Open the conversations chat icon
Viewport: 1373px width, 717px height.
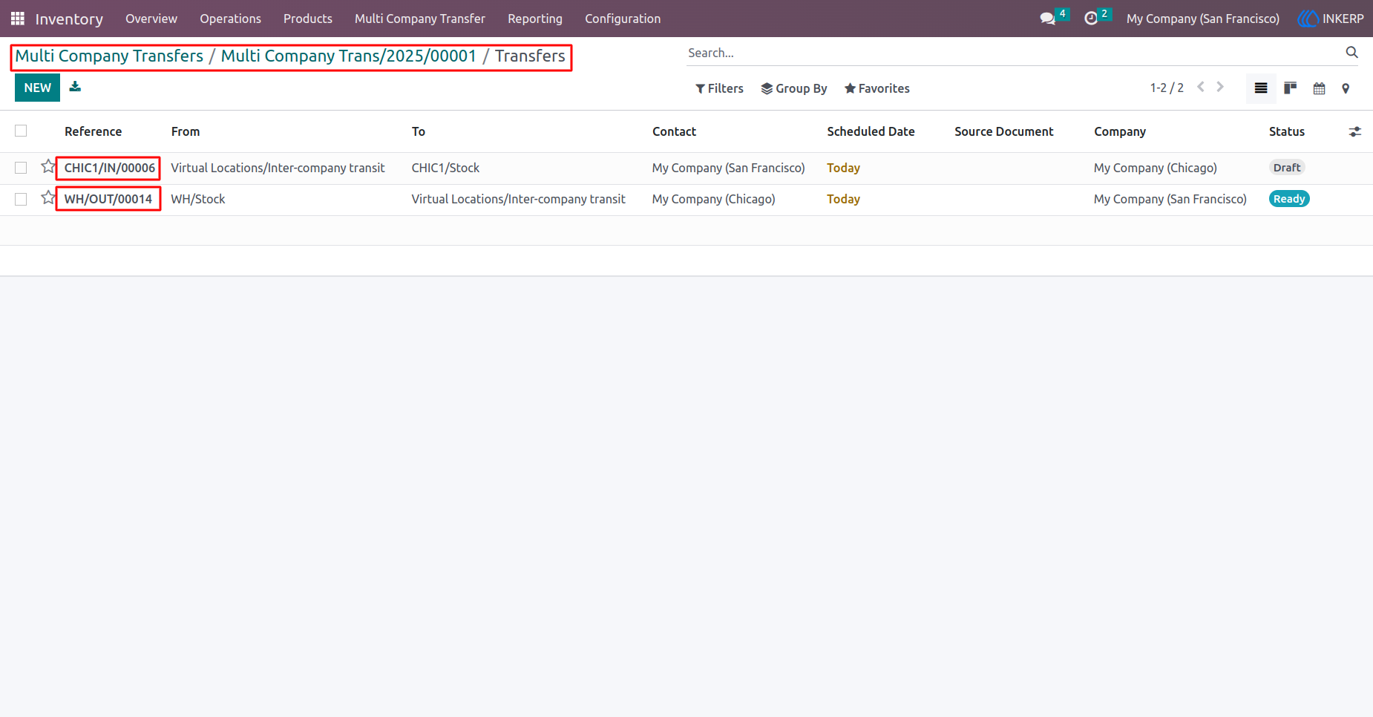pos(1047,19)
